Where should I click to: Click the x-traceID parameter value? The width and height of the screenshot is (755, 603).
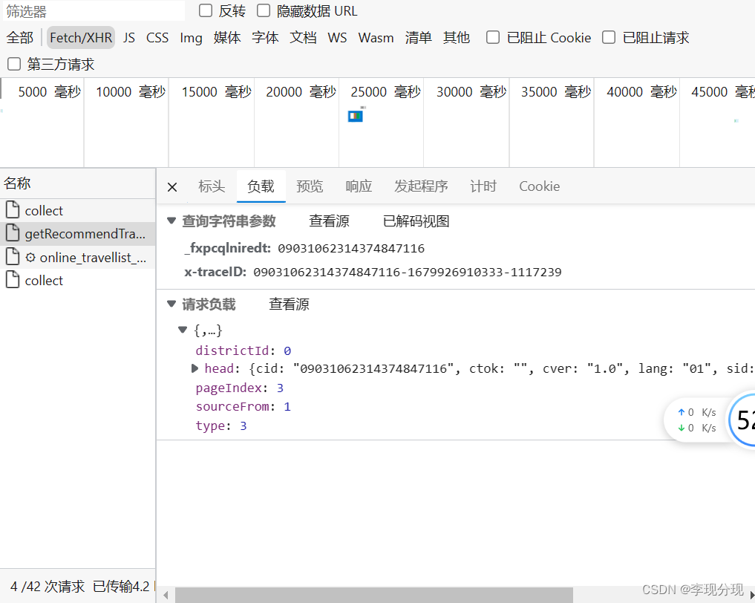click(408, 272)
